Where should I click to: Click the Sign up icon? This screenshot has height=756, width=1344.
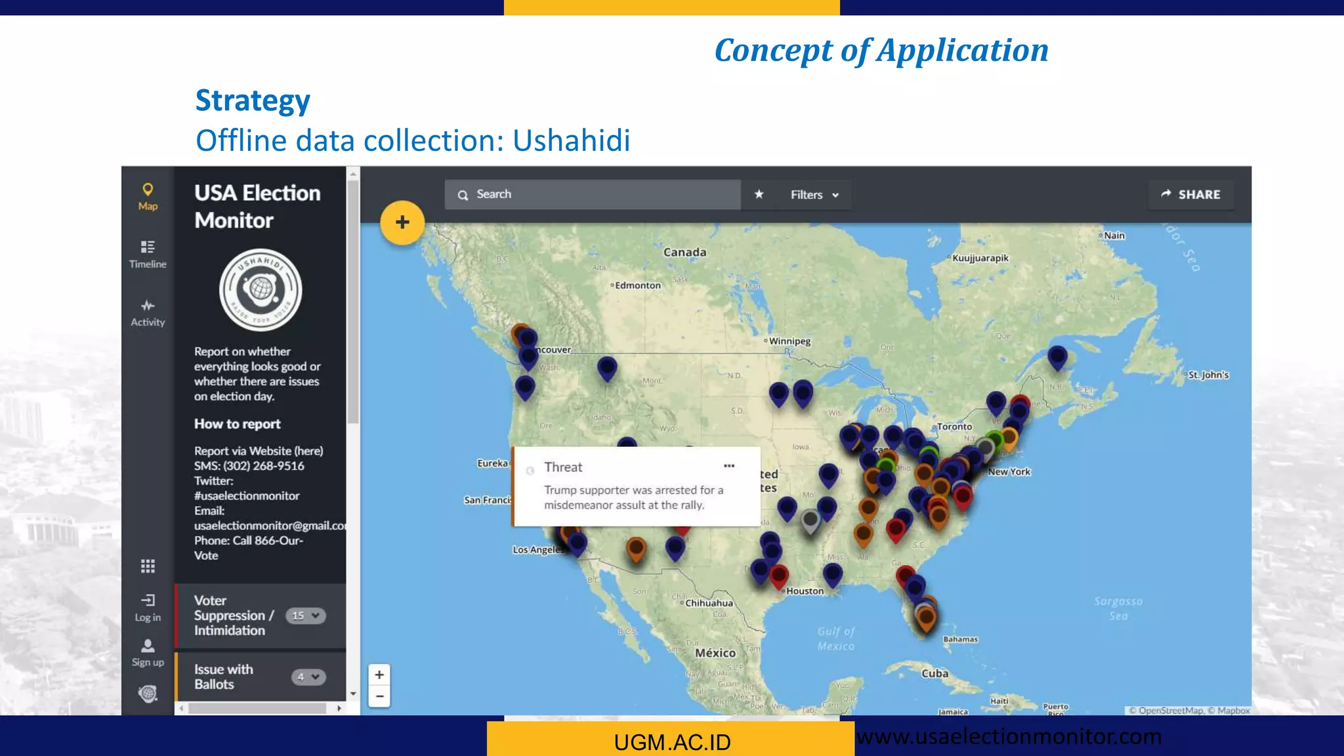148,653
